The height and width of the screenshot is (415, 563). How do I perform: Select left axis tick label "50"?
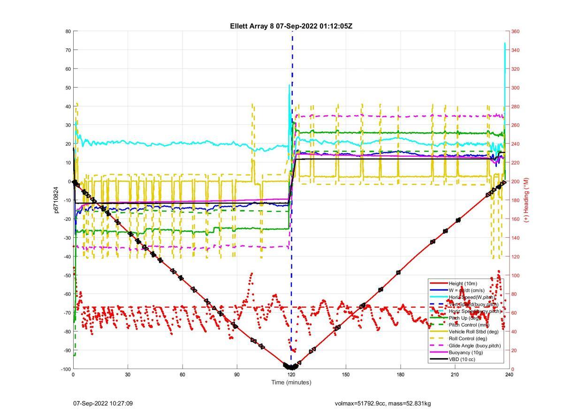point(68,88)
